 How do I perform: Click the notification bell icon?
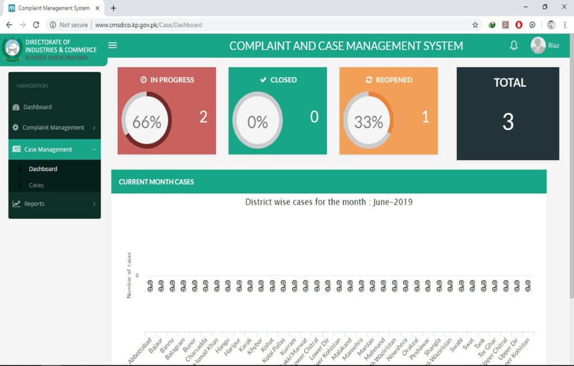click(x=513, y=46)
